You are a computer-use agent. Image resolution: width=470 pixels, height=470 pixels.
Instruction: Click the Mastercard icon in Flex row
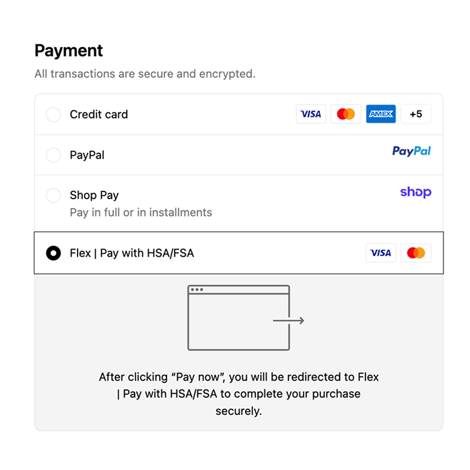pos(416,253)
